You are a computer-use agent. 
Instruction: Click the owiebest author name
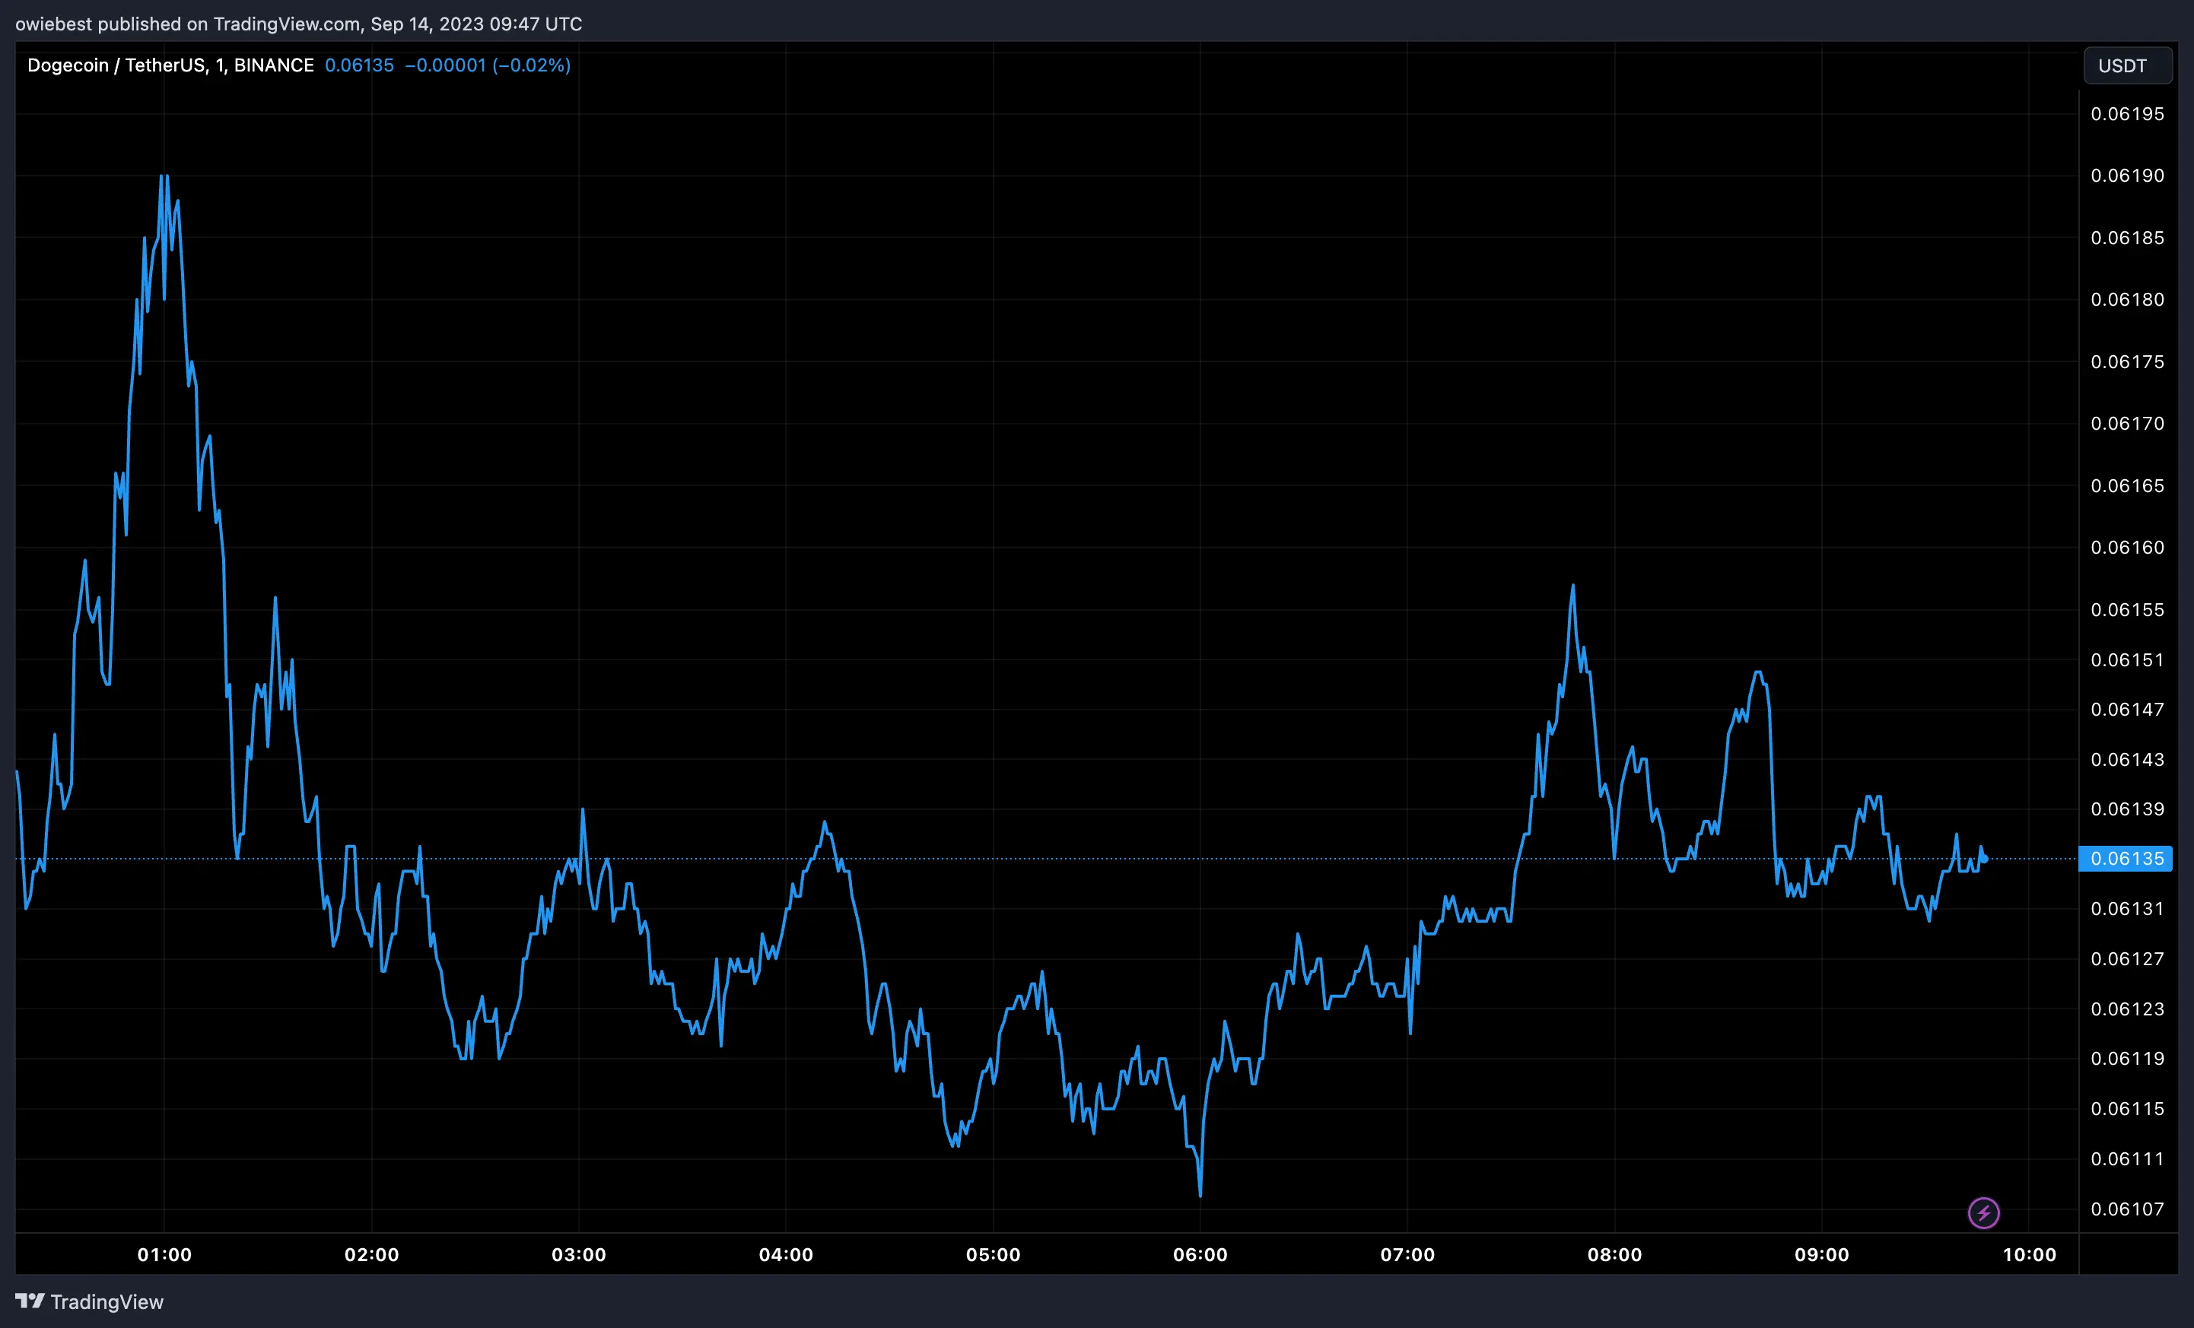(52, 24)
